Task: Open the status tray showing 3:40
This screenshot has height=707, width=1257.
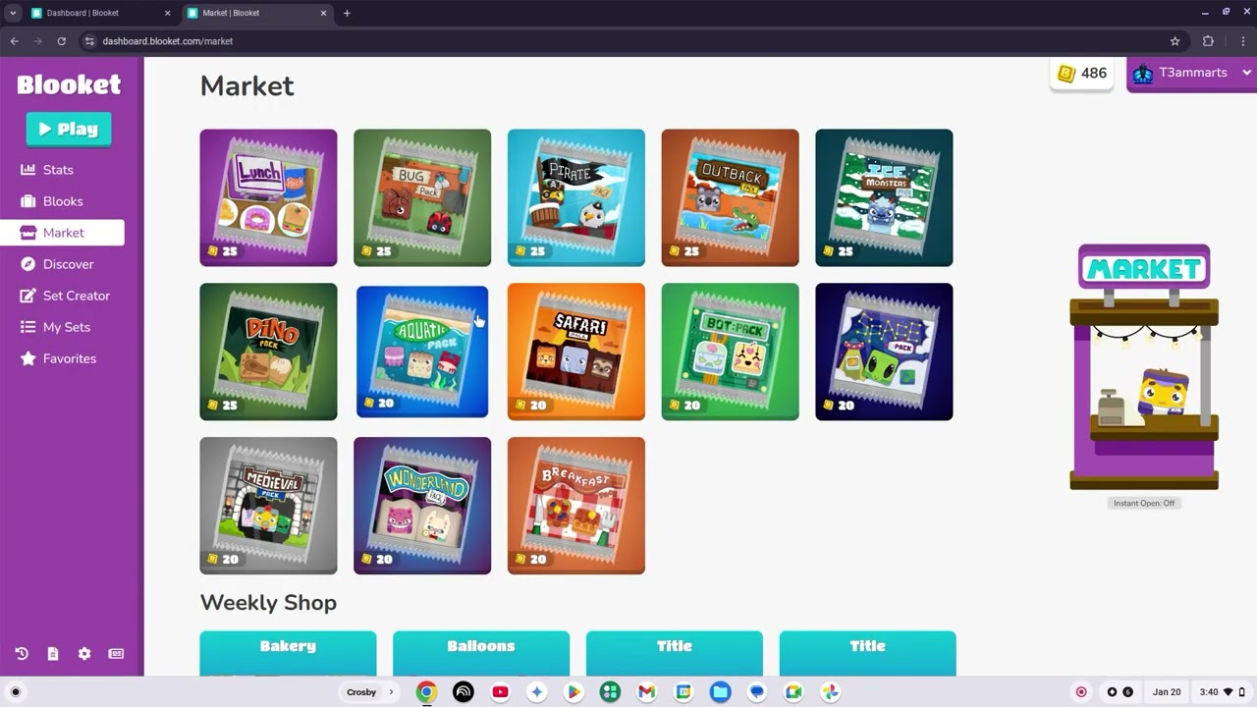Action: tap(1221, 692)
